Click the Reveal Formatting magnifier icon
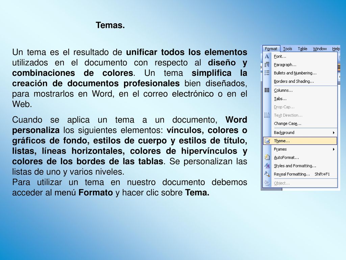Image resolution: width=346 pixels, height=260 pixels. coord(267,174)
